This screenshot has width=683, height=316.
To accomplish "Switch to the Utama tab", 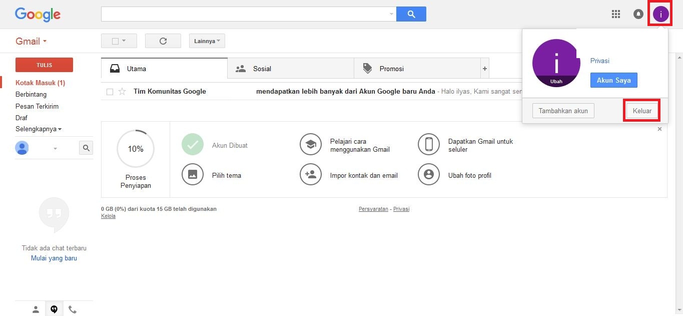I will (164, 69).
